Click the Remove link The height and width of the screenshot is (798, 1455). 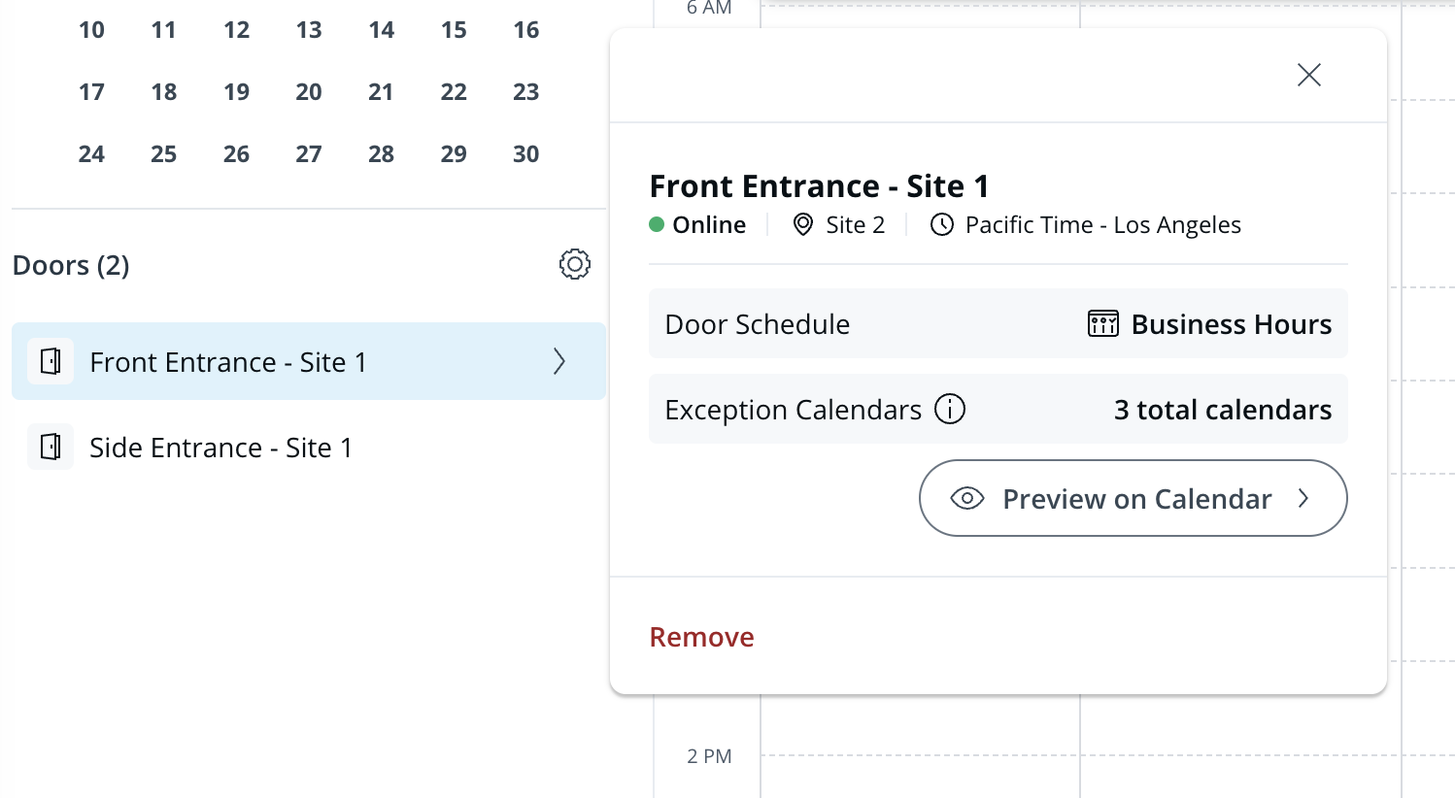701,637
